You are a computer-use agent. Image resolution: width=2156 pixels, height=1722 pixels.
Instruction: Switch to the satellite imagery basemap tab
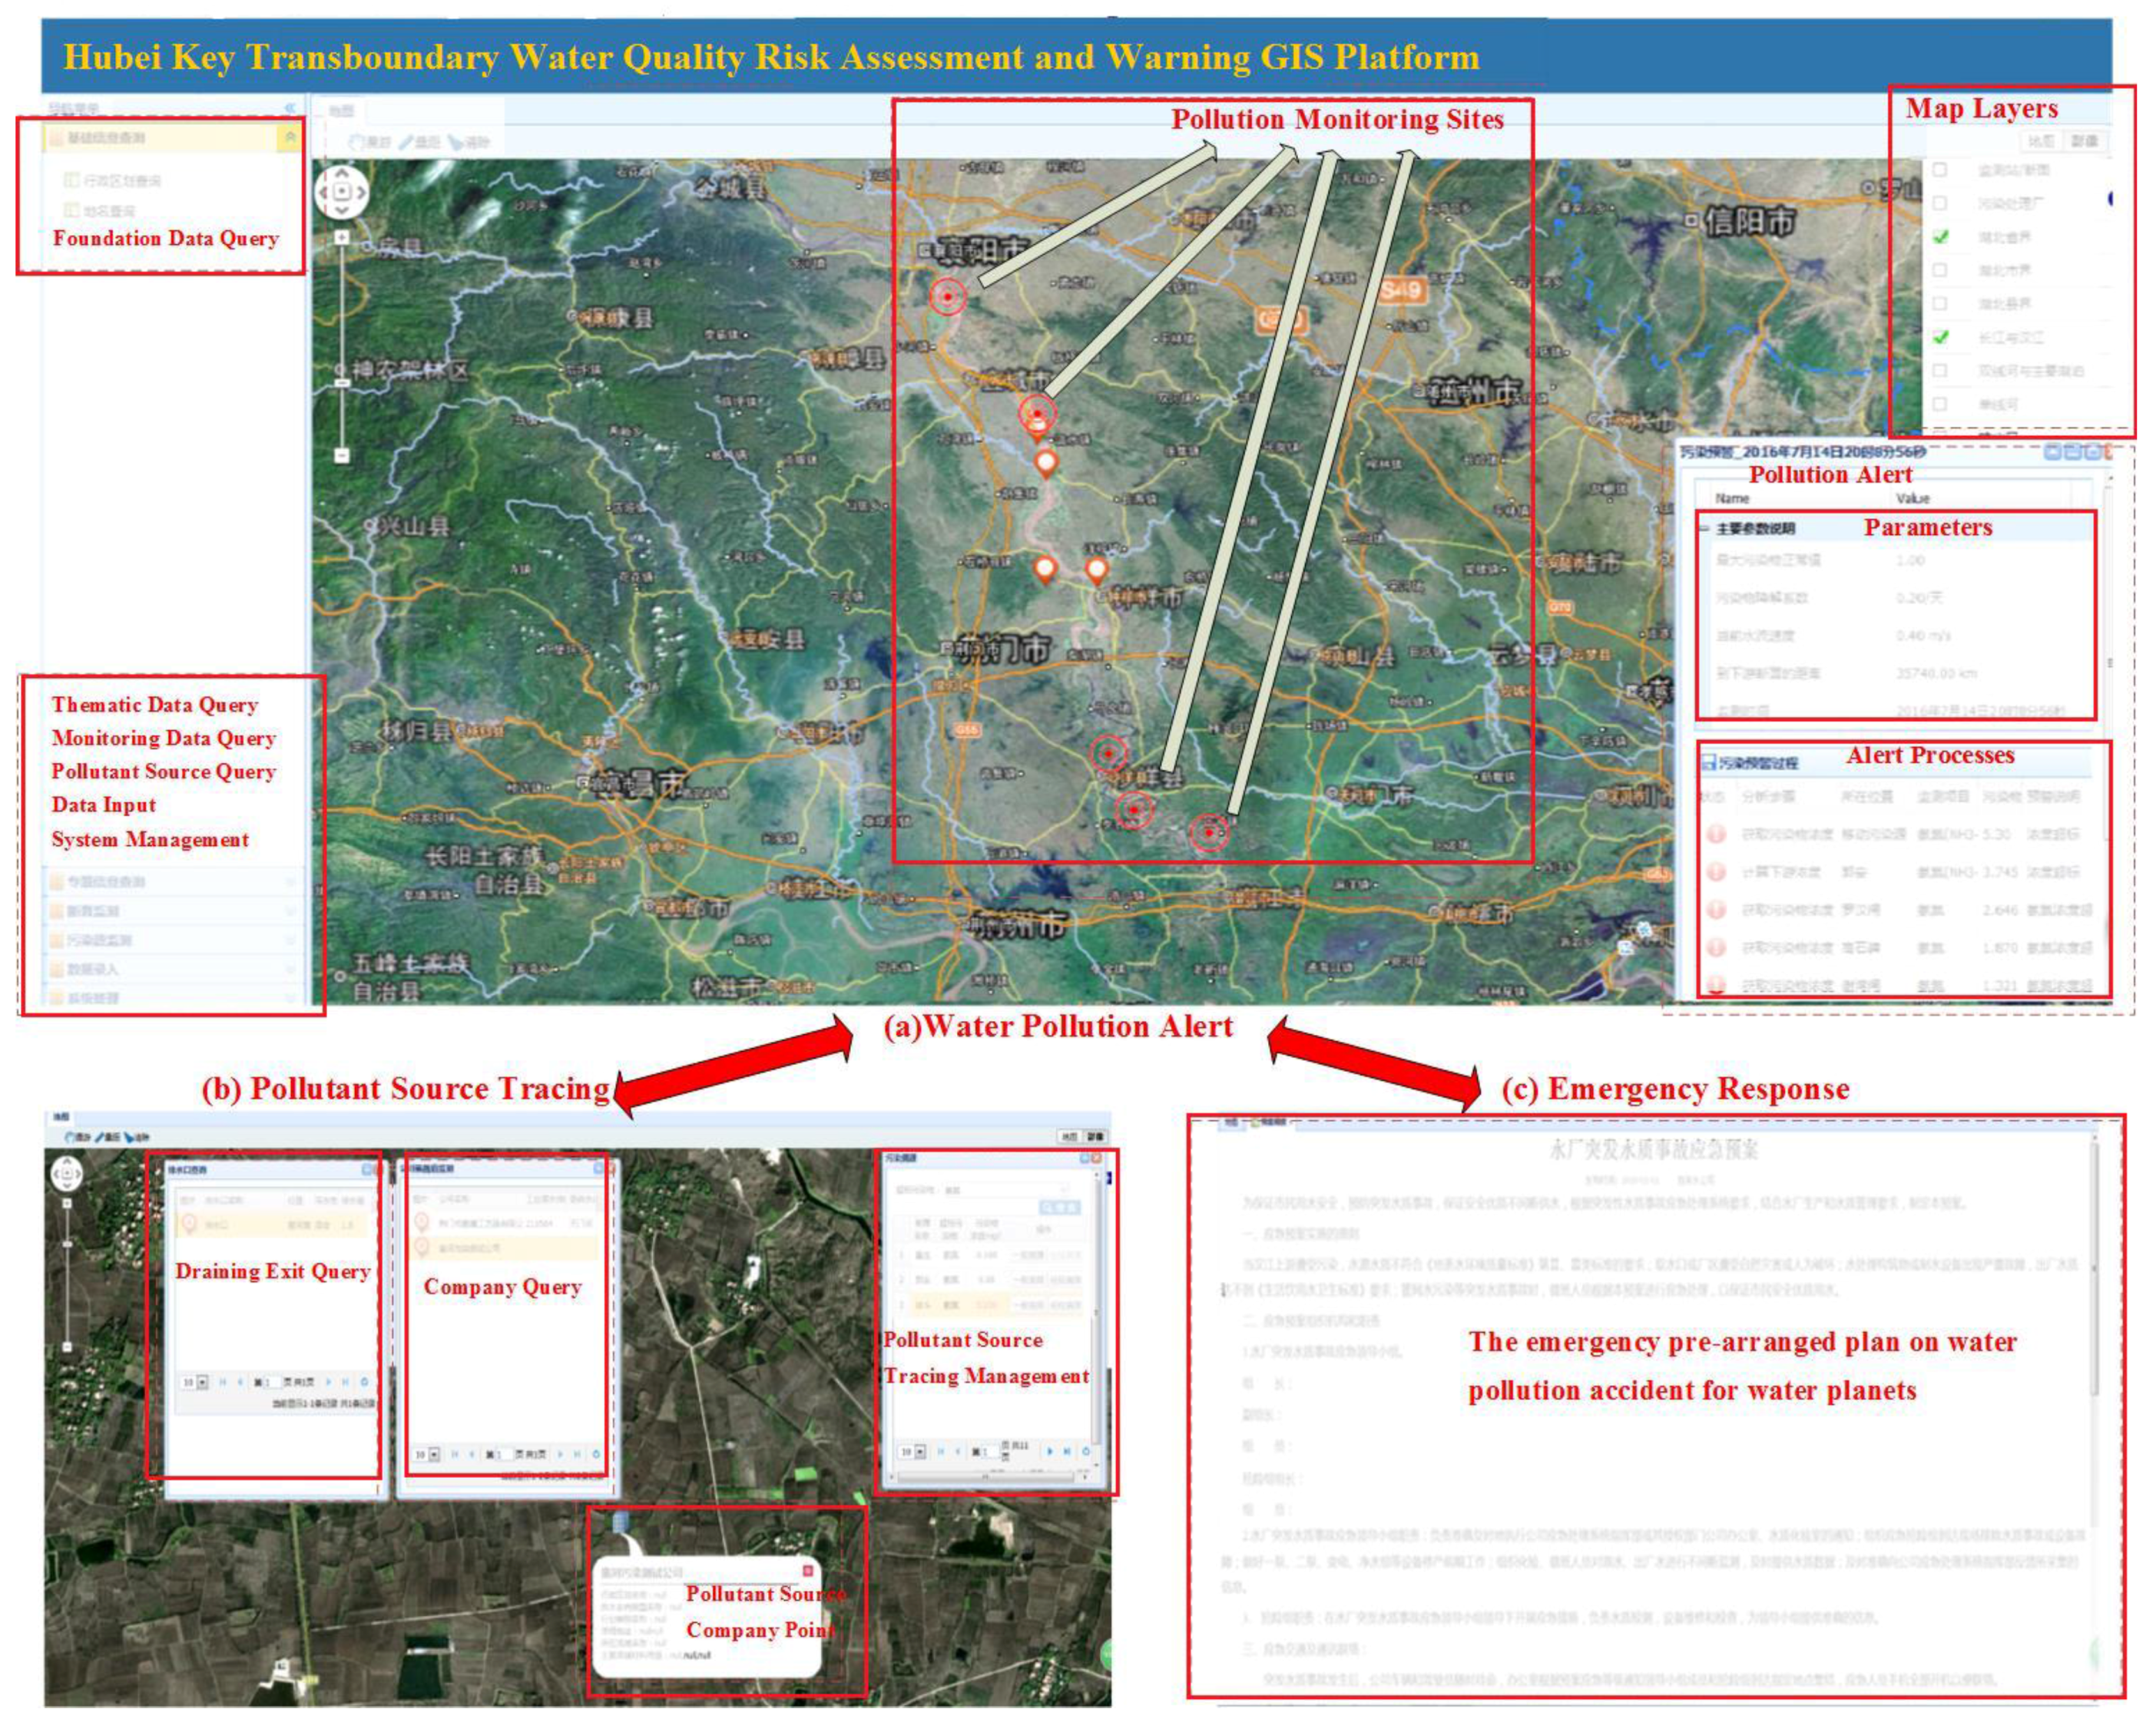click(x=2085, y=141)
